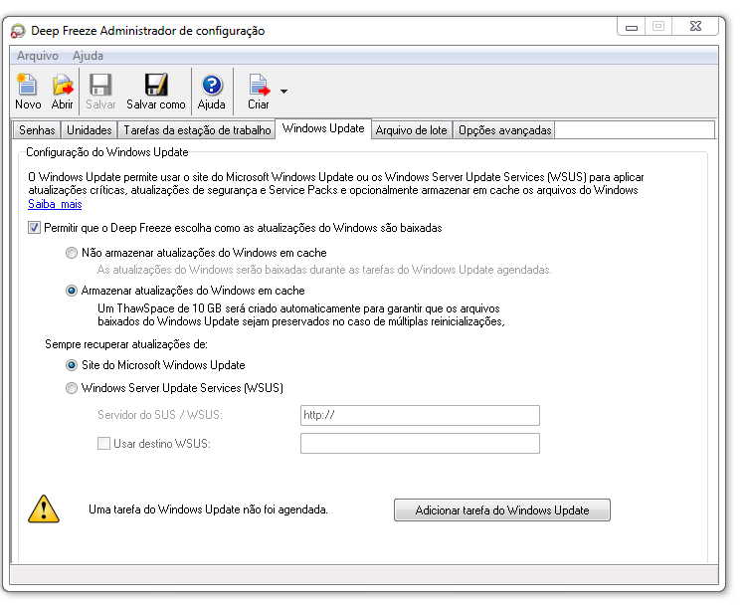Open a configuration with Abrir icon
Screen dimensions: 747x610
pyautogui.click(x=63, y=91)
